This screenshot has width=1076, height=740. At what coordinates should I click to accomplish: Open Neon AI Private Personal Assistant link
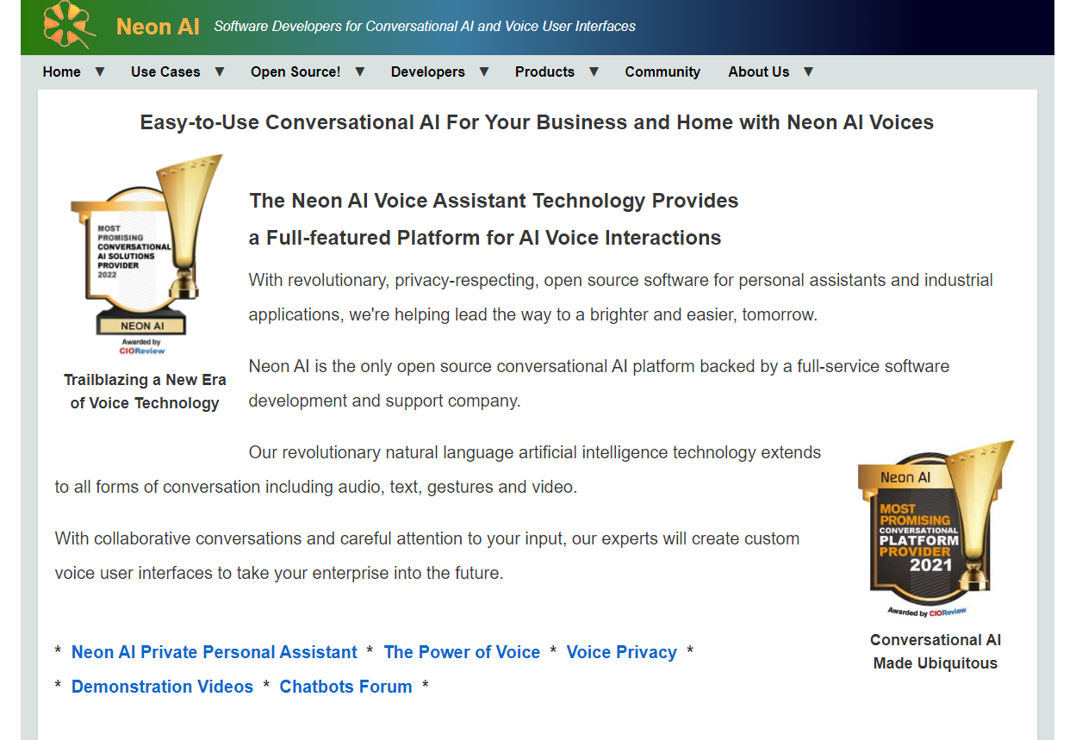click(x=214, y=652)
